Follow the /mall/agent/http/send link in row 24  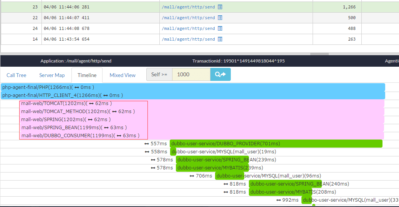tap(188, 28)
